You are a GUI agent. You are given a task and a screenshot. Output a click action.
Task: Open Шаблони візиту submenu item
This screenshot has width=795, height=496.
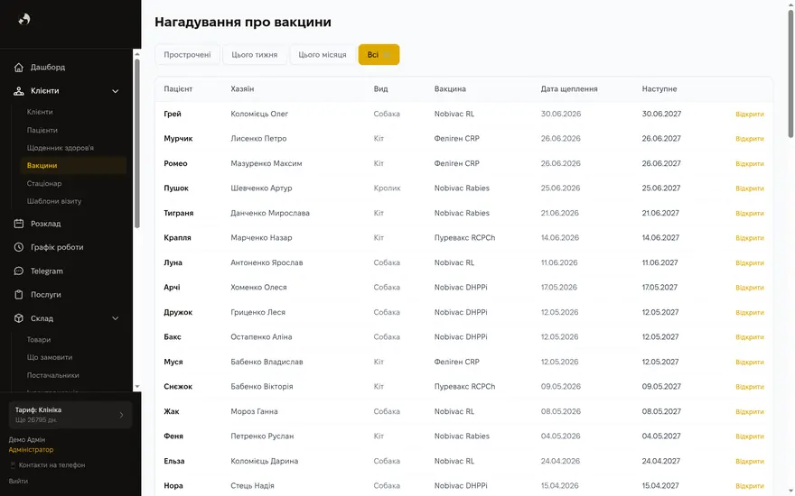[x=54, y=201]
